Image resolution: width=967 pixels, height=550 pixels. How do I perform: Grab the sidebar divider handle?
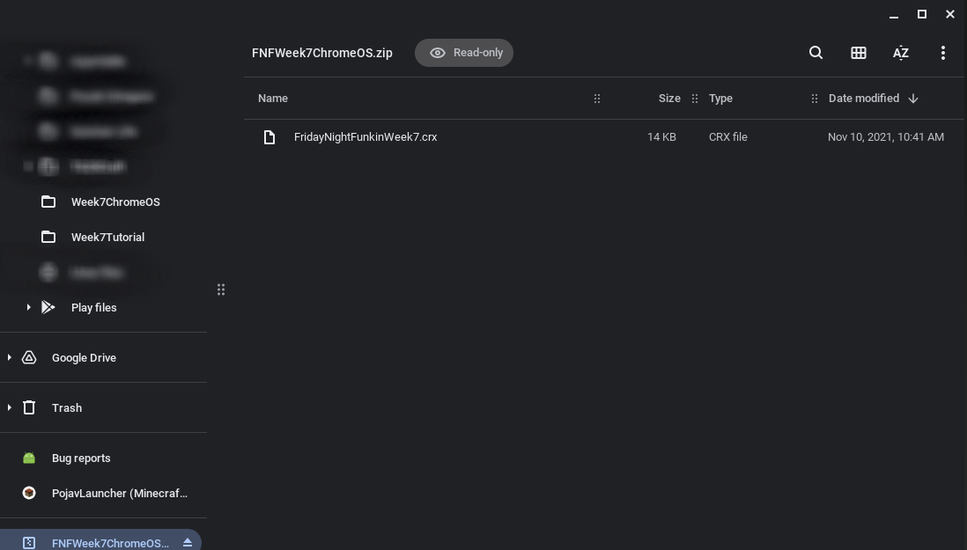pyautogui.click(x=221, y=290)
